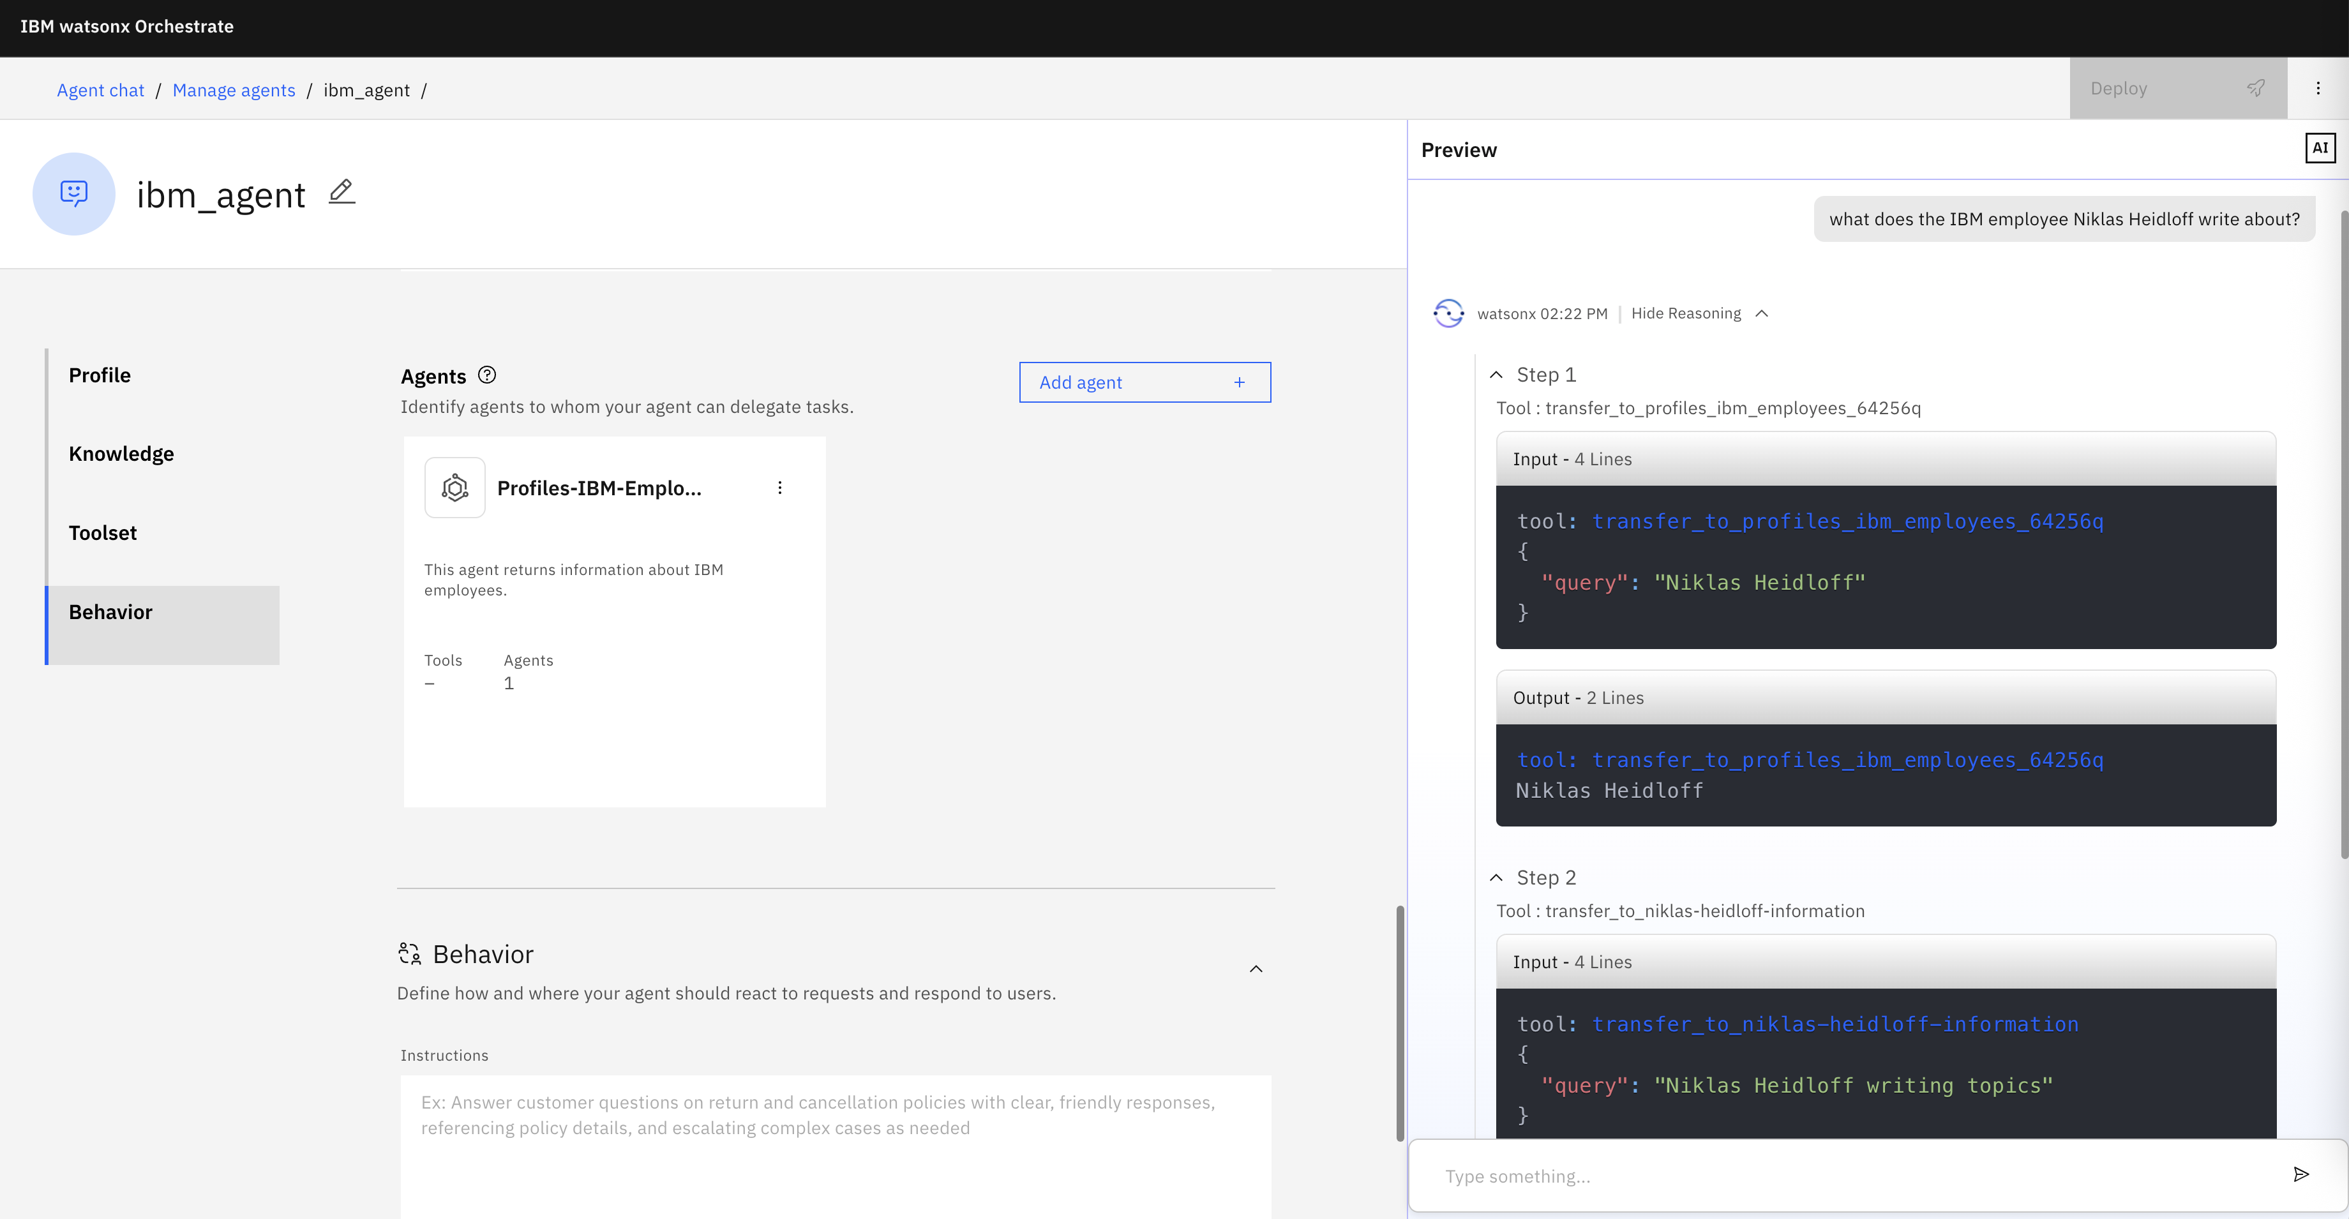Image resolution: width=2349 pixels, height=1219 pixels.
Task: Click the Instructions field label
Action: [444, 1055]
